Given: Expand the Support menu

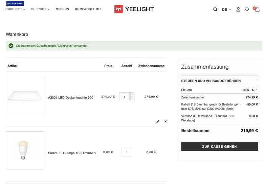Looking at the screenshot, I should coord(40,9).
